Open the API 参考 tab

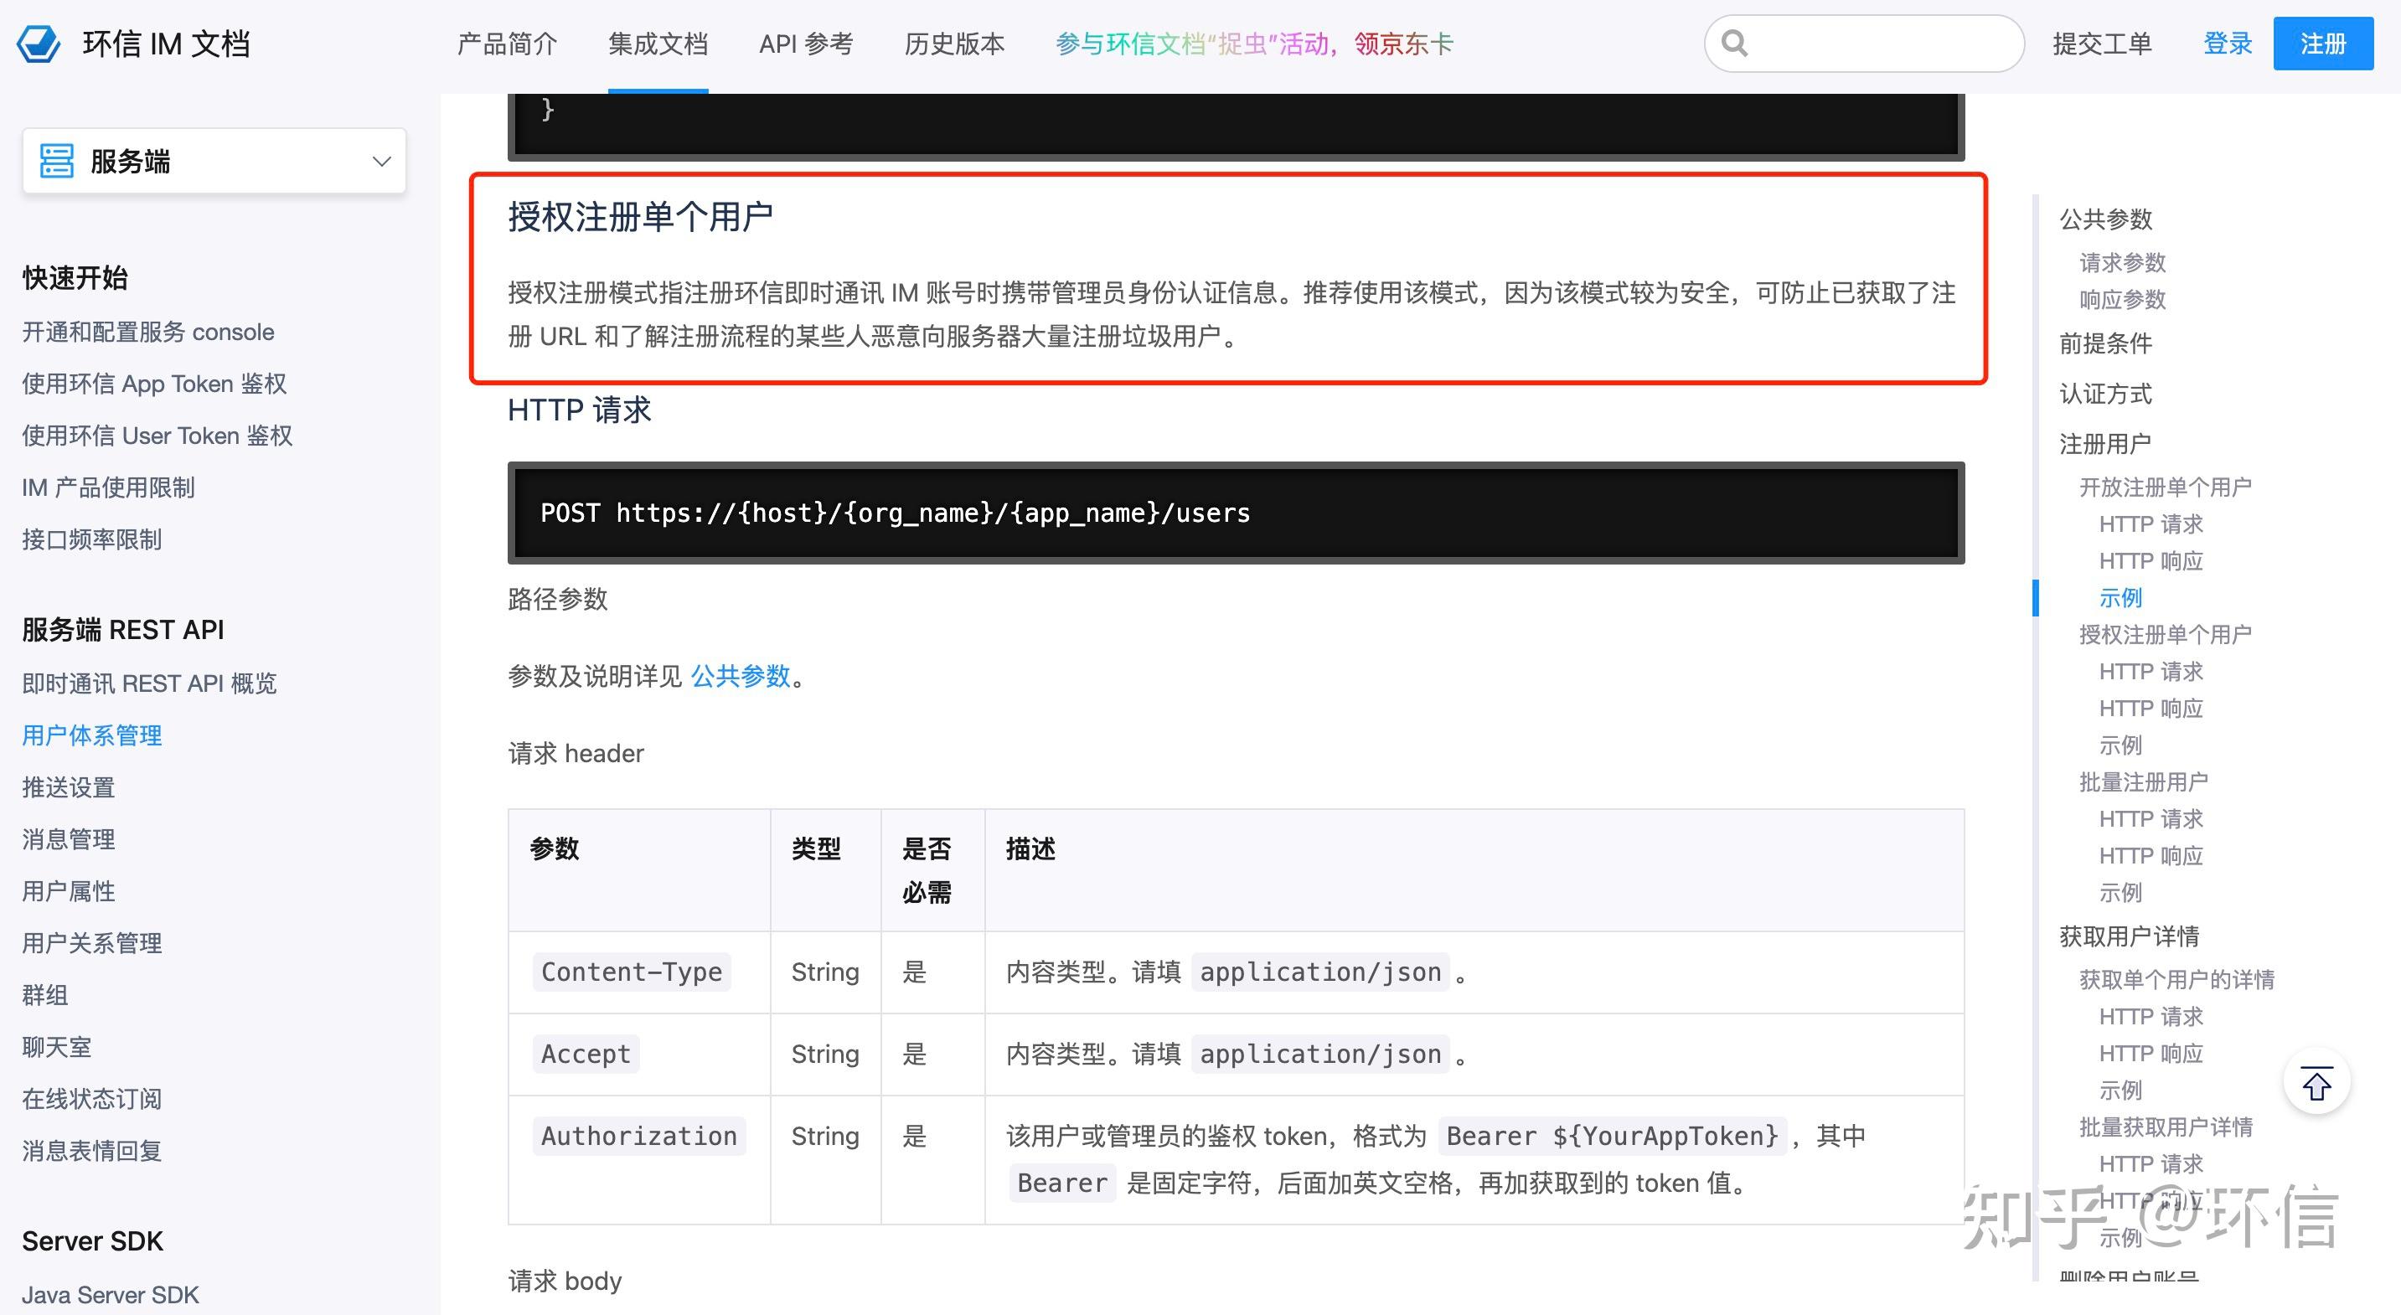click(x=806, y=44)
